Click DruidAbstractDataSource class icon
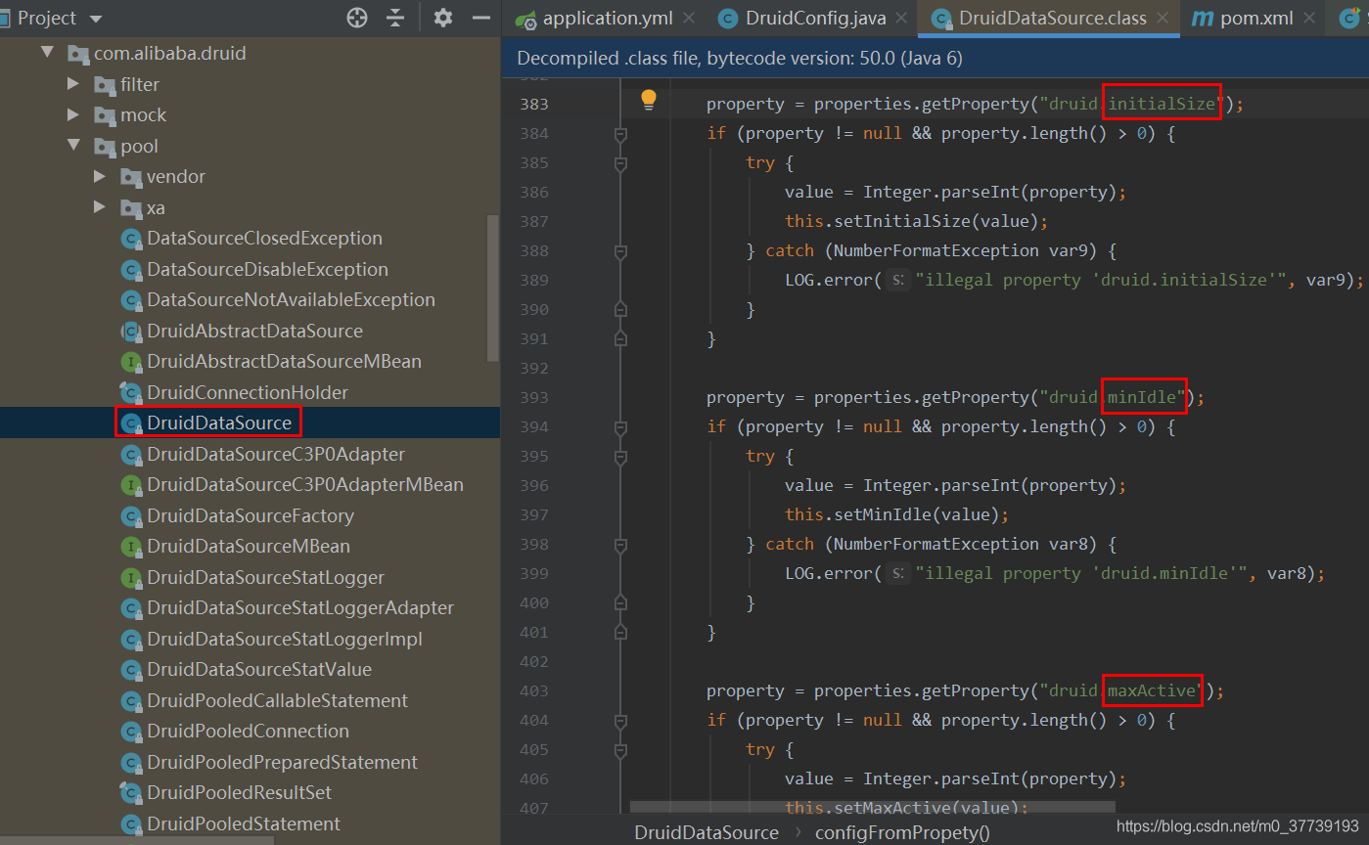The height and width of the screenshot is (845, 1369). [x=130, y=332]
